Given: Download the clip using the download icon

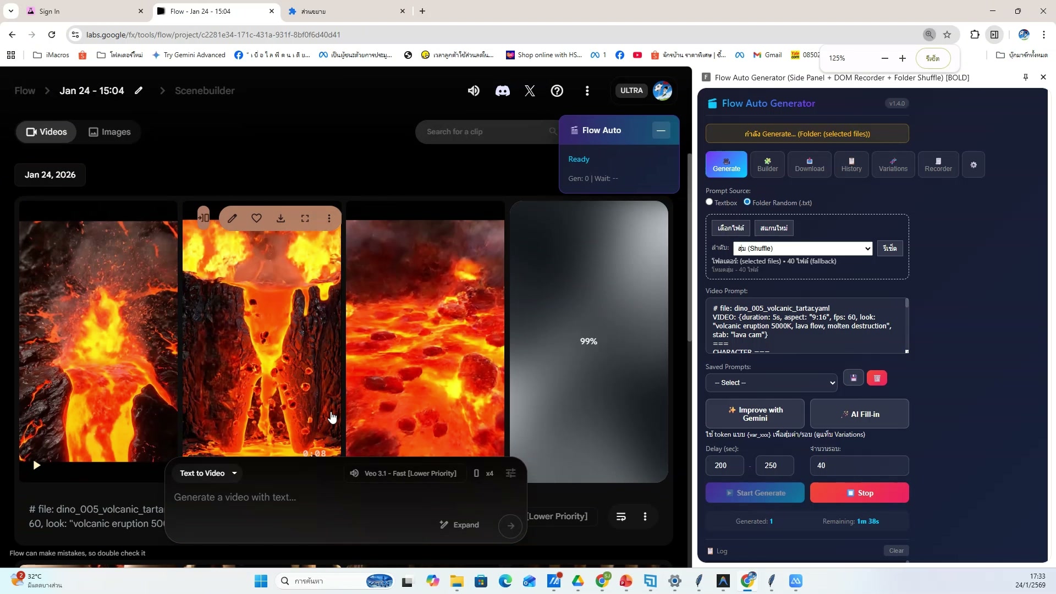Looking at the screenshot, I should [280, 218].
